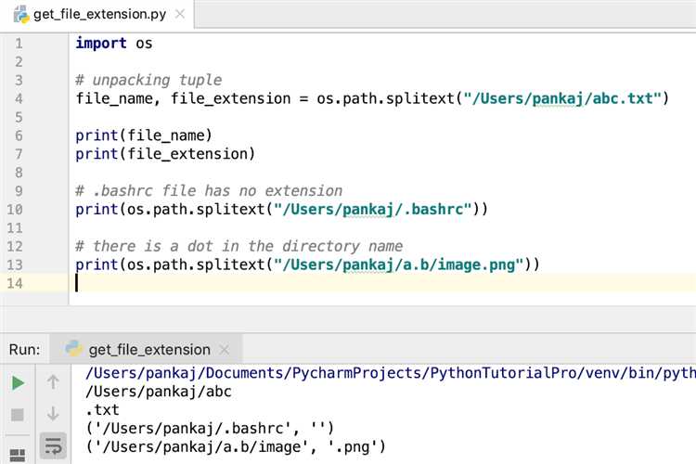
Task: Click the '.txt' output line in console
Action: point(102,409)
